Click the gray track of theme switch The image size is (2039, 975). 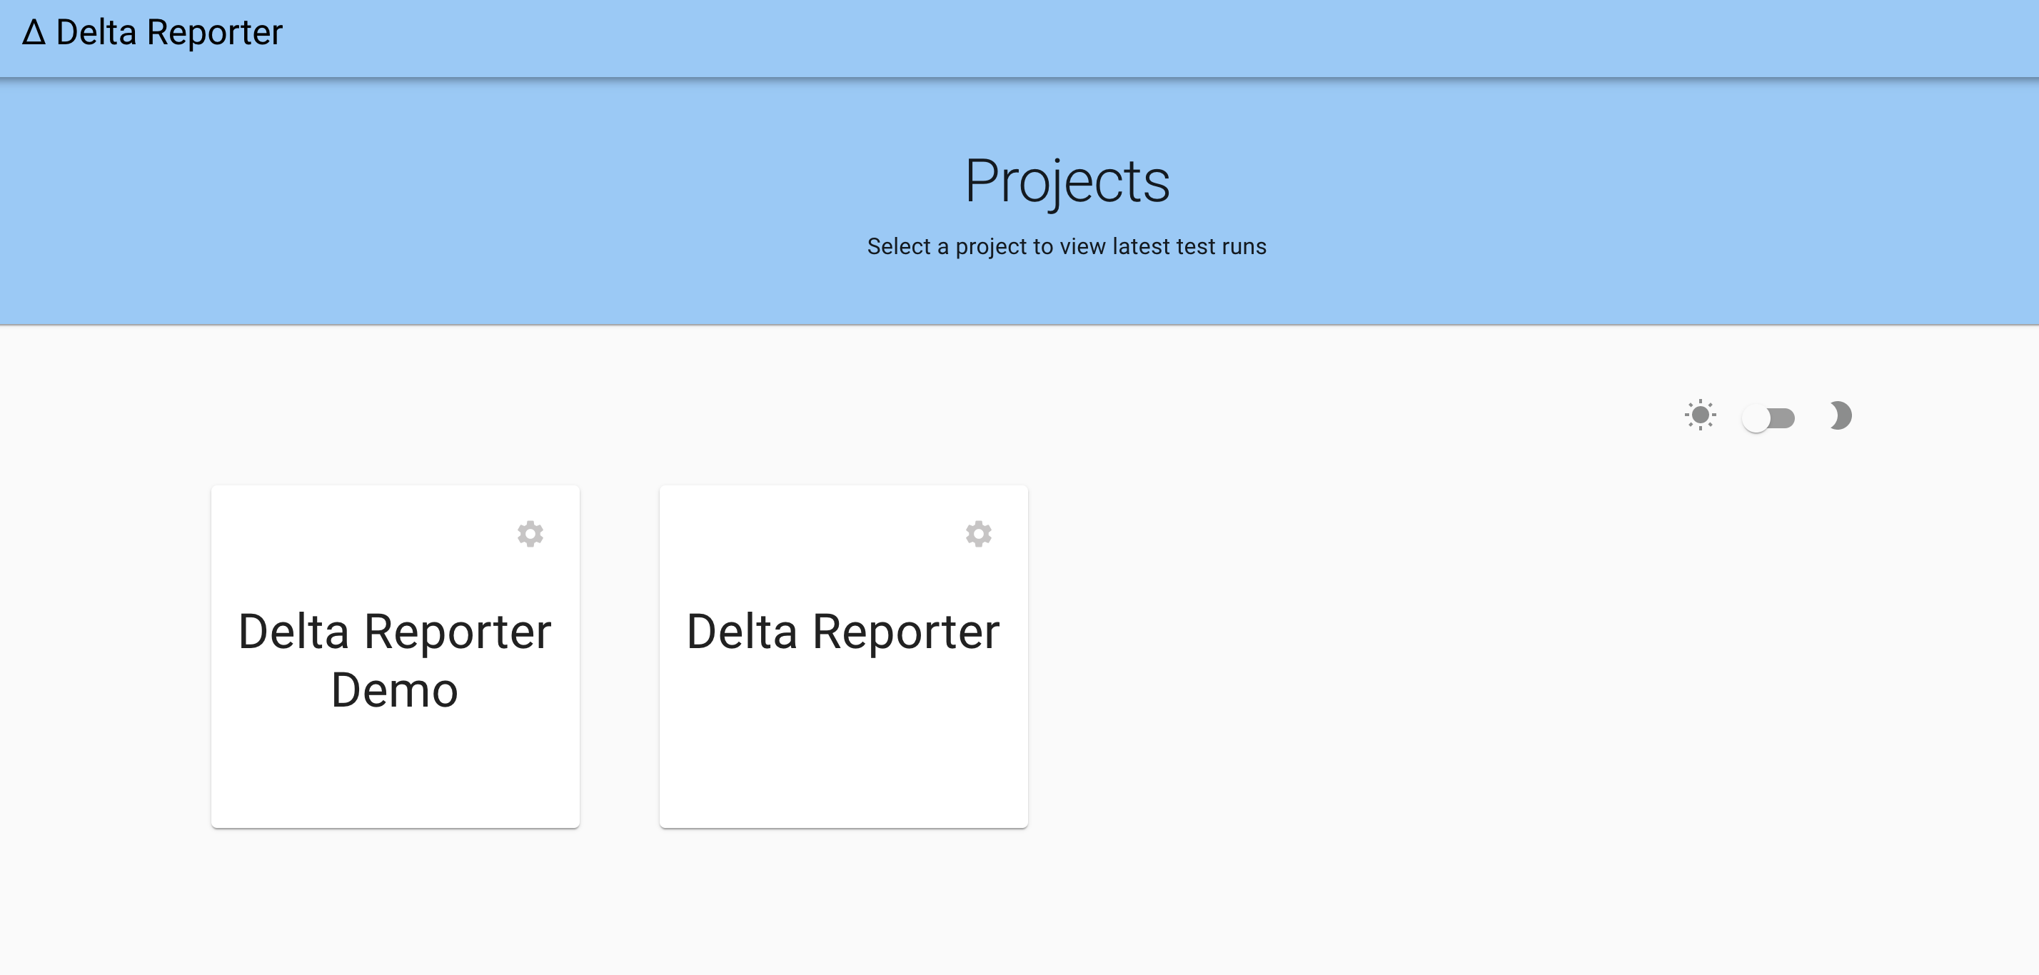[1783, 418]
